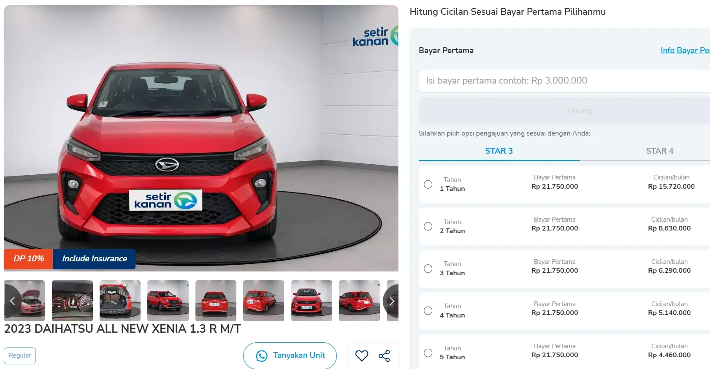Show previous thumbnails with left arrow
710x369 pixels.
[x=12, y=301]
